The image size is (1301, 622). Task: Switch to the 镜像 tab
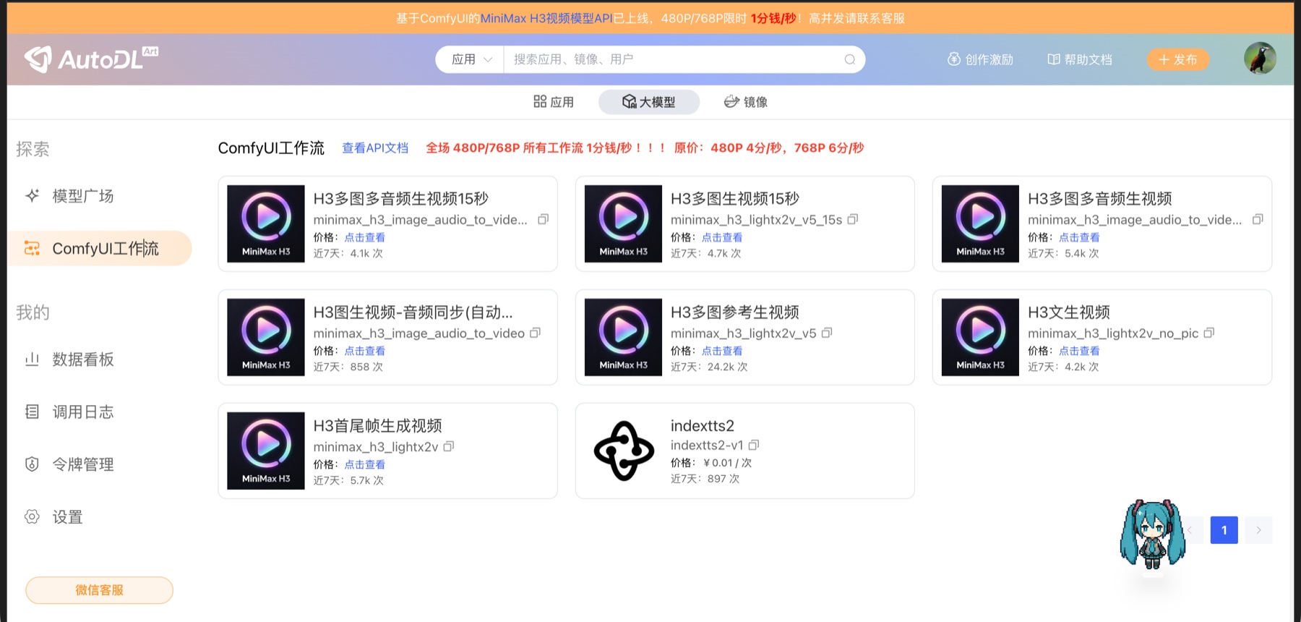(x=746, y=102)
